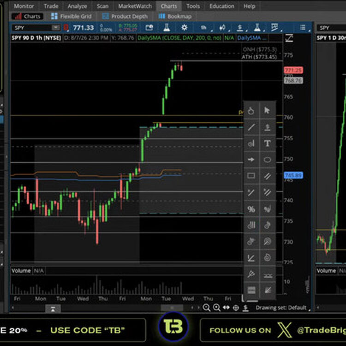Switch to the Trade tab
346x346 pixels.
51,6
